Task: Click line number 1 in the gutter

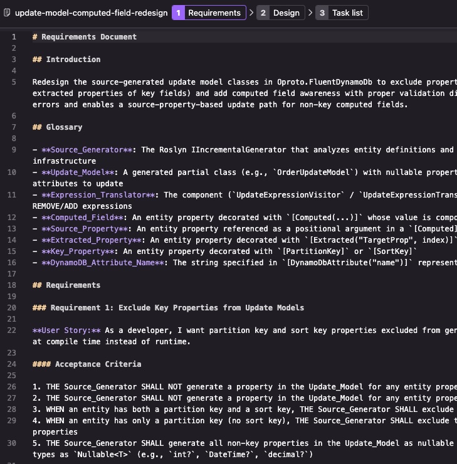Action: [x=14, y=37]
